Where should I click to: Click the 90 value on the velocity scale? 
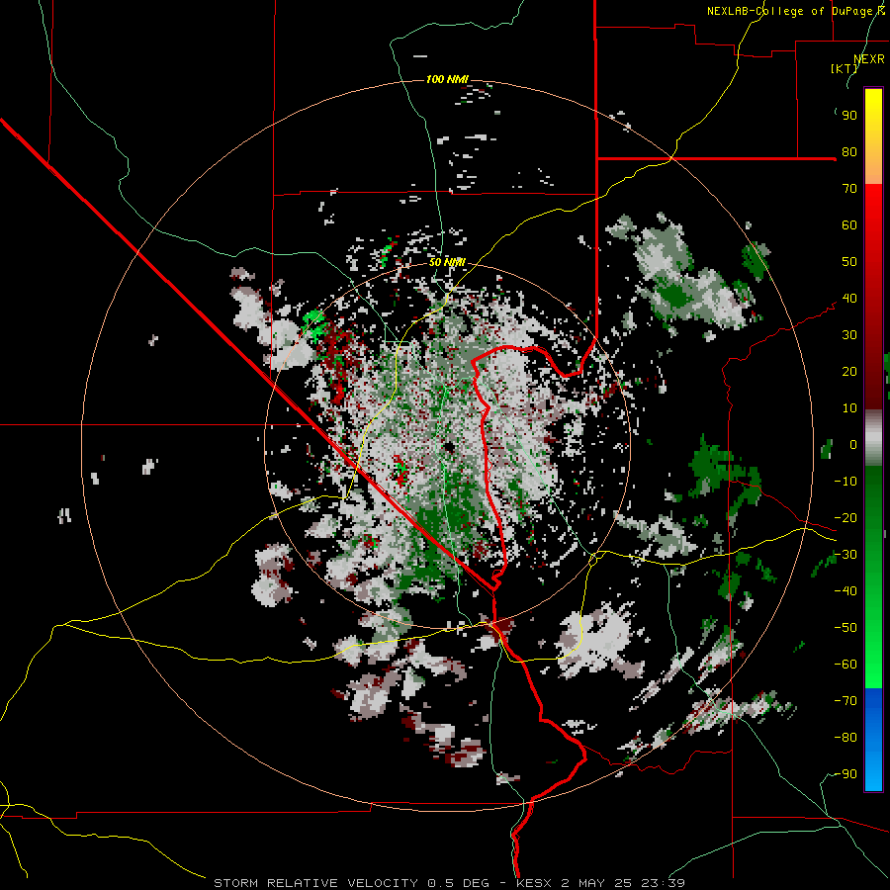pos(849,116)
